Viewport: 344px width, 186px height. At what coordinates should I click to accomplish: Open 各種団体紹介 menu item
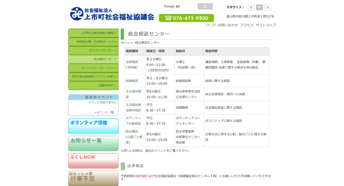93,85
